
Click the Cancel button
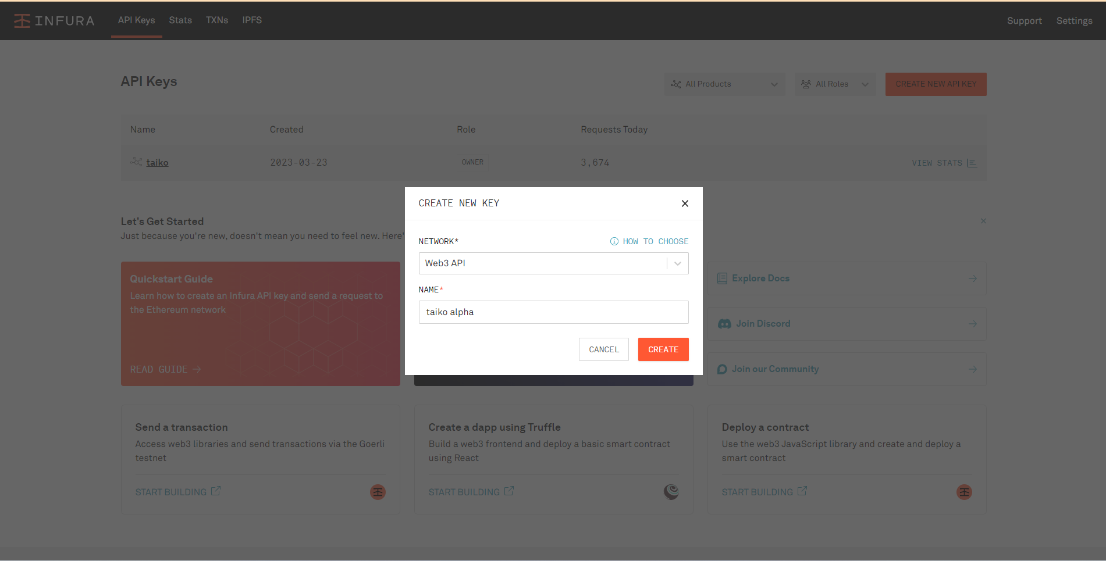pyautogui.click(x=603, y=349)
